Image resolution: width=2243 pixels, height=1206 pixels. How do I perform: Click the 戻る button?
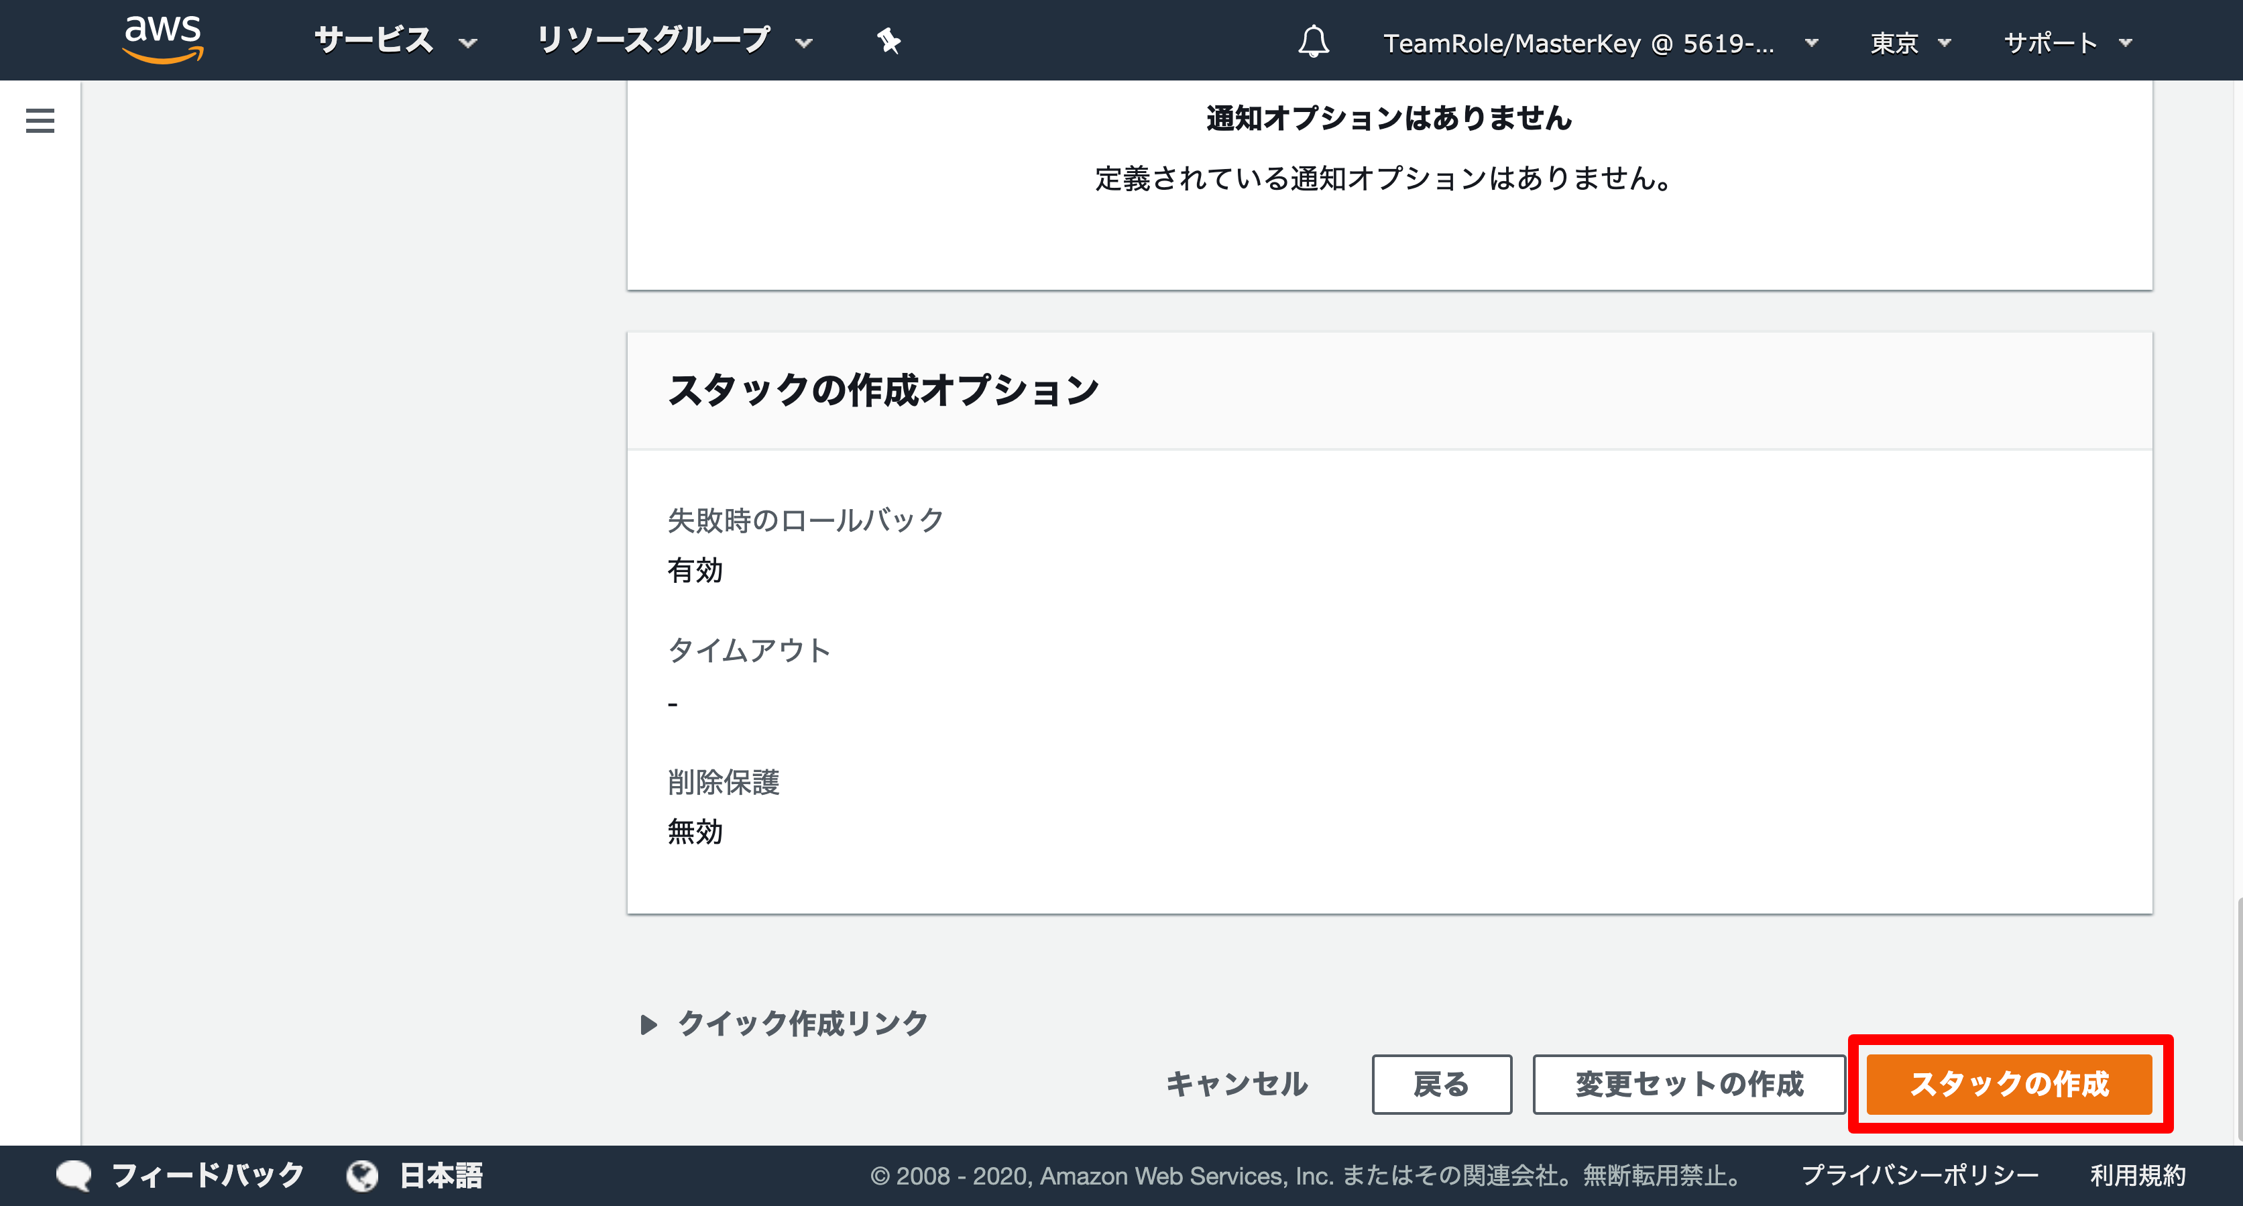[x=1442, y=1084]
